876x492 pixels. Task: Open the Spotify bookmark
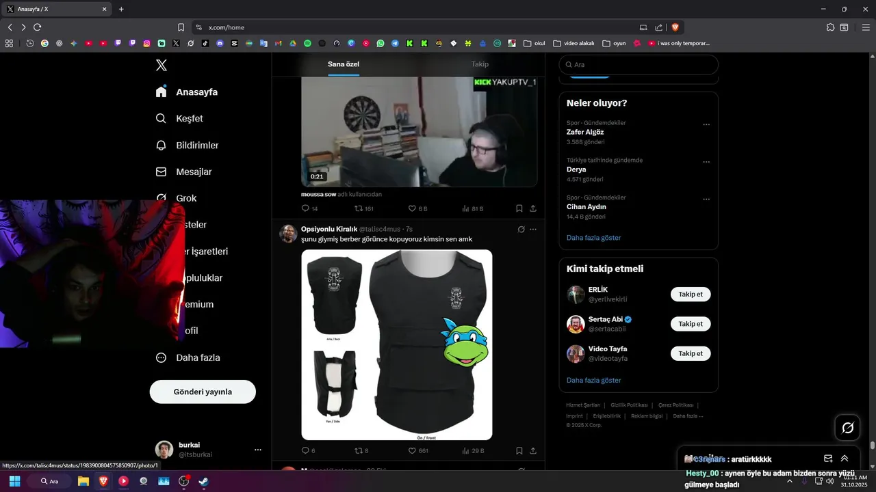click(x=307, y=43)
